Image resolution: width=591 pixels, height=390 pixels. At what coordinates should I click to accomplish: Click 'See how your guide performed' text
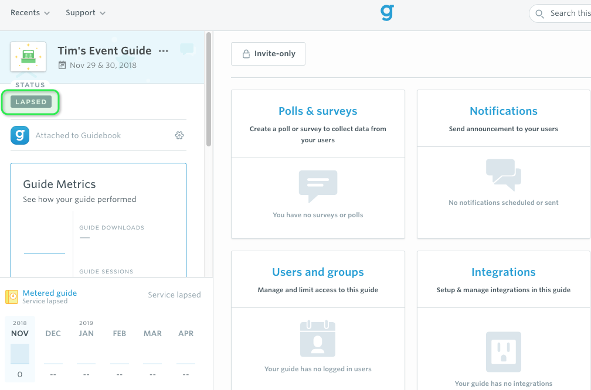tap(80, 199)
